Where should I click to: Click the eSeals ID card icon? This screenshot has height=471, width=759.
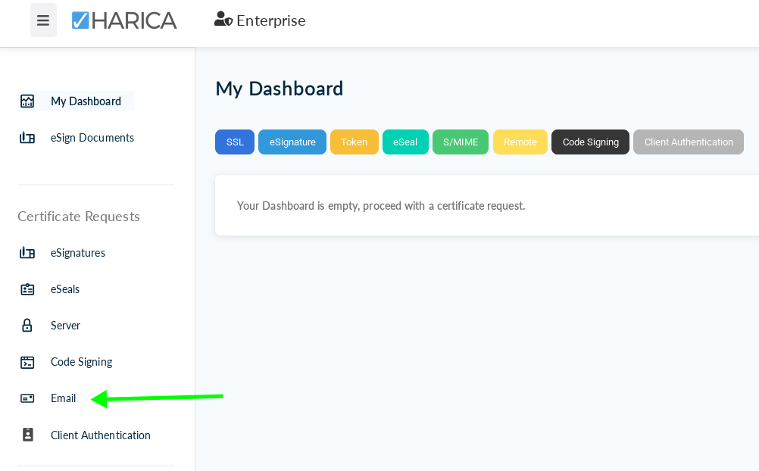pyautogui.click(x=27, y=289)
